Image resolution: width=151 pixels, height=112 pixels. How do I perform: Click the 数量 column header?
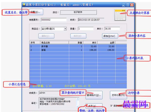(x=76, y=42)
